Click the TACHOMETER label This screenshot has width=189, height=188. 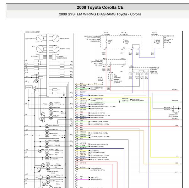(x=65, y=38)
